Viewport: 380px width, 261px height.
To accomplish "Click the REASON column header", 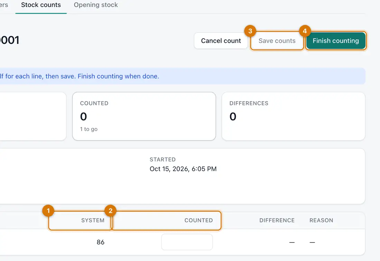I will click(x=321, y=220).
